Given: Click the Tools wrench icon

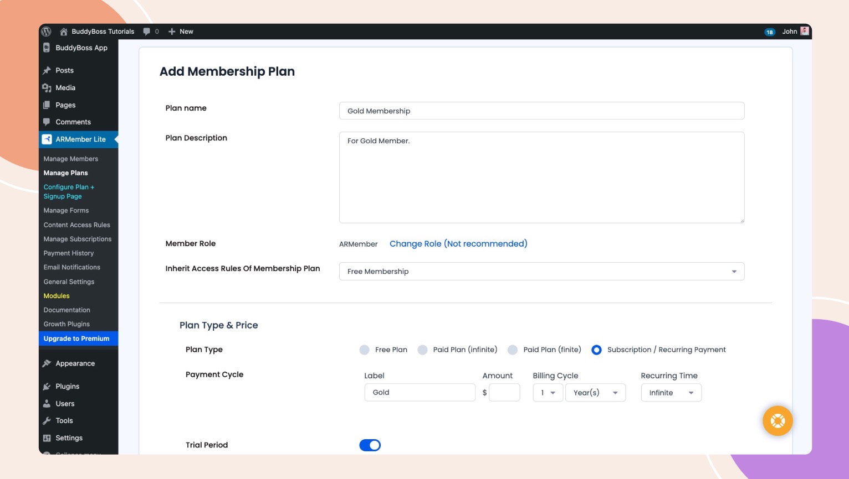Looking at the screenshot, I should pos(47,421).
